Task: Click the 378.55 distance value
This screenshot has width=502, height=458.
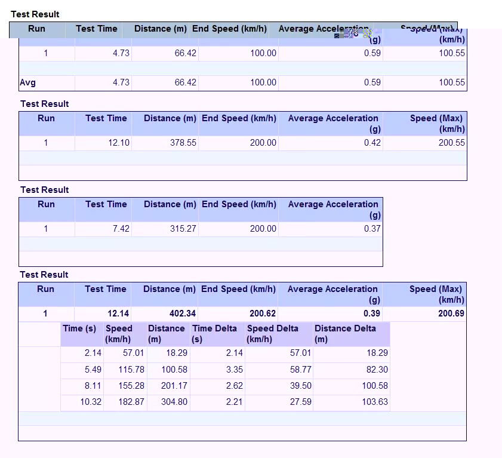Action: pyautogui.click(x=181, y=143)
